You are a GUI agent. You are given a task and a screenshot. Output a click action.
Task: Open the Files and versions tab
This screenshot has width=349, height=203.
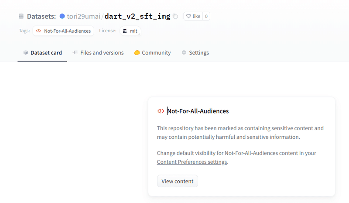point(98,53)
